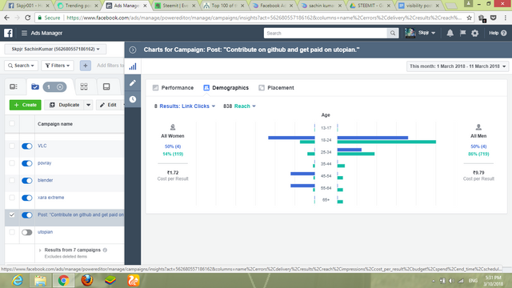
Task: Turn off the Post Contribute campaign switch
Action: point(26,215)
